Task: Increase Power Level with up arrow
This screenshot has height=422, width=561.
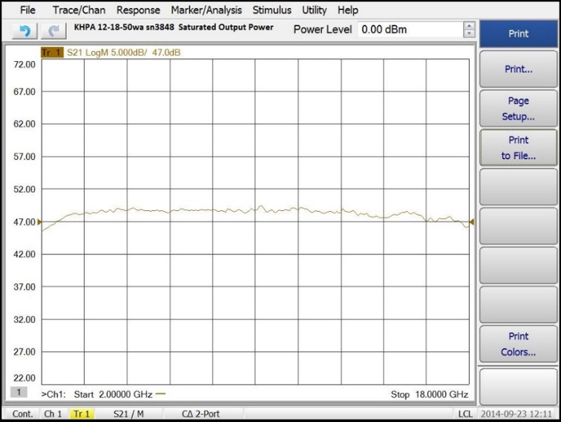Action: pos(468,26)
